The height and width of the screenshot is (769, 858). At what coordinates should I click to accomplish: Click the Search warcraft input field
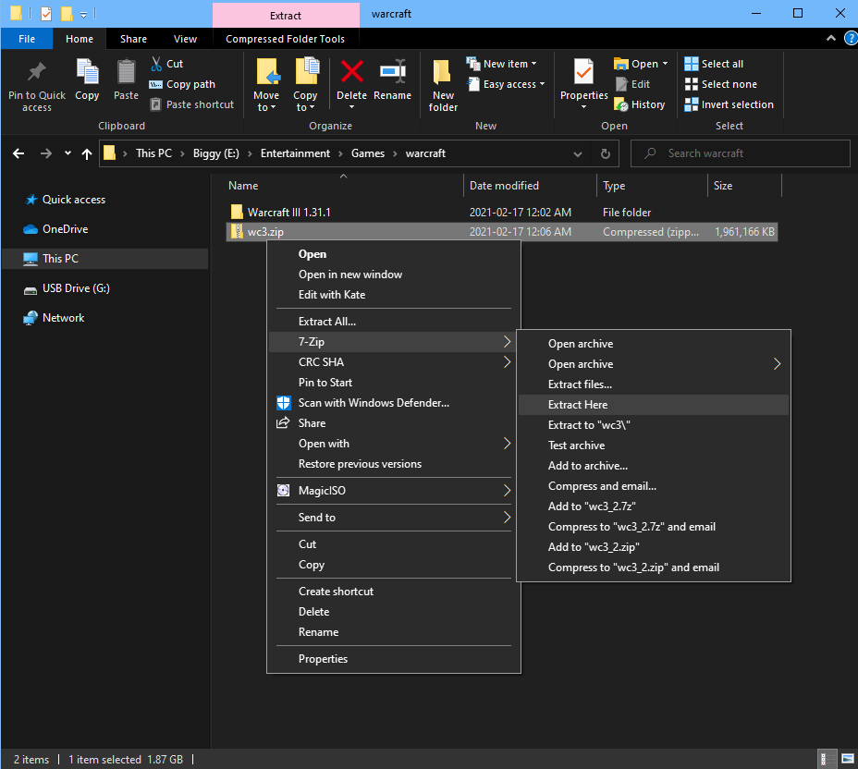coord(740,153)
